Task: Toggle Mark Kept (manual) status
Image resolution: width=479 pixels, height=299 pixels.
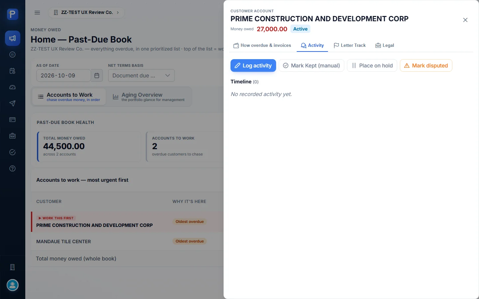Action: click(x=311, y=65)
